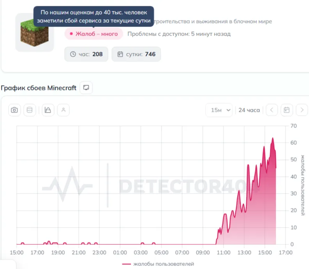Viewport: 309px width, 269px height.
Task: Open the 15м interval dropdown
Action: [x=219, y=110]
